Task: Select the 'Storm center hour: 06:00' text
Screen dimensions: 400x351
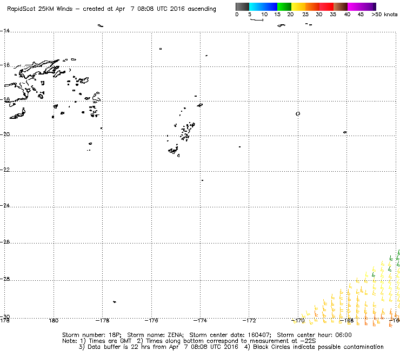Action: (314, 335)
